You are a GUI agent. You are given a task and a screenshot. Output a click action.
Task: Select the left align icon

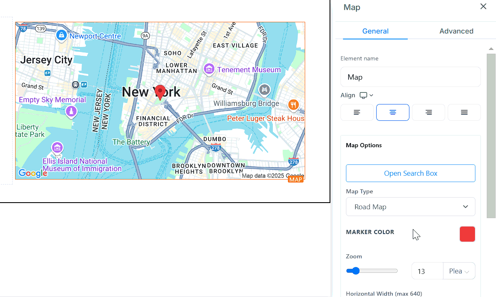357,112
